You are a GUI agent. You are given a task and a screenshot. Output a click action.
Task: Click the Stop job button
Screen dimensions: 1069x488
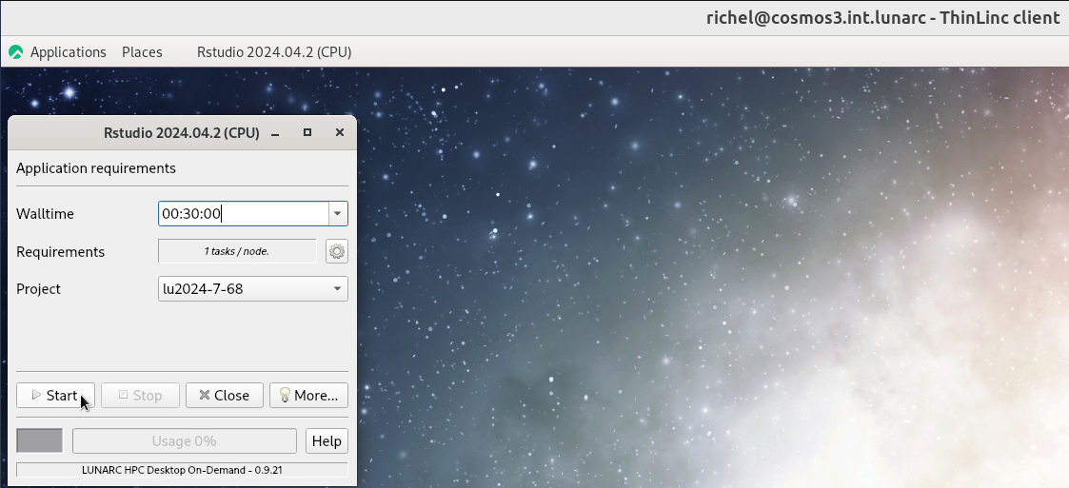[140, 395]
